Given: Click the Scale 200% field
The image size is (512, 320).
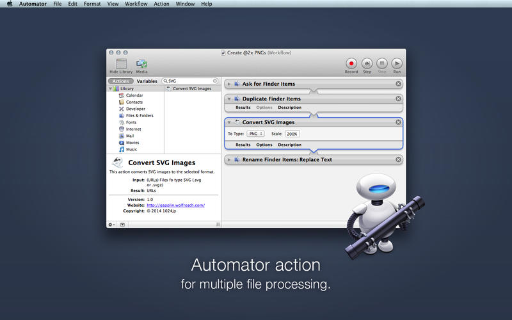Looking at the screenshot, I should (292, 134).
